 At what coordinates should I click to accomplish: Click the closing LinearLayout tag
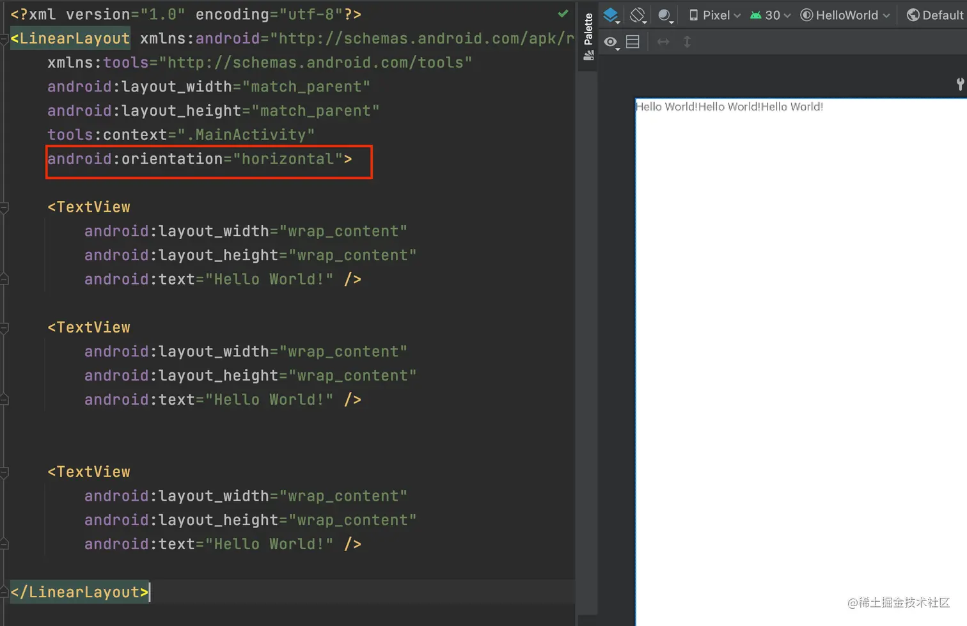[x=79, y=592]
